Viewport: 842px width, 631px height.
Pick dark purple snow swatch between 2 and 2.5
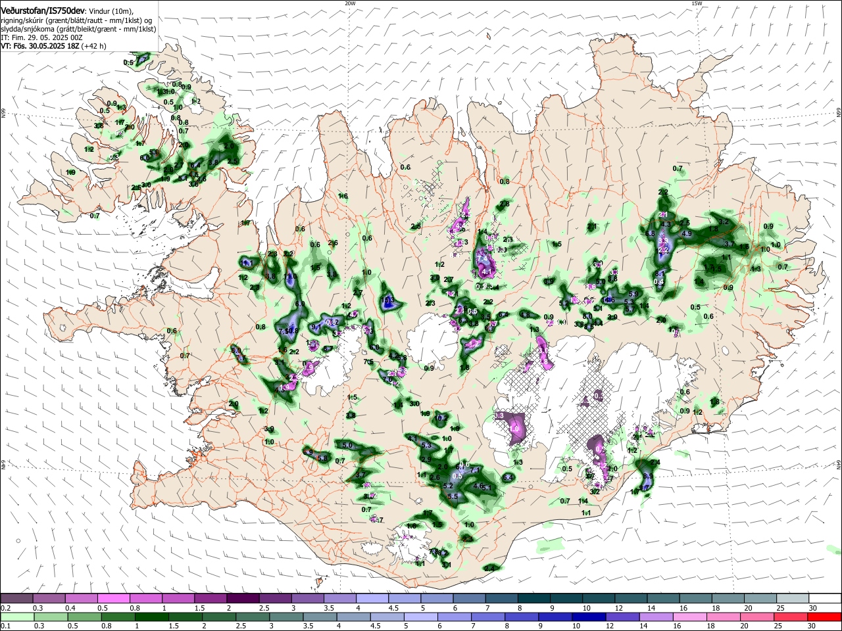coord(242,599)
